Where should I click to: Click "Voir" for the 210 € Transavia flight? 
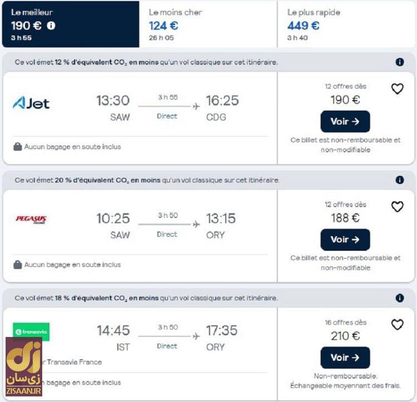[345, 358]
